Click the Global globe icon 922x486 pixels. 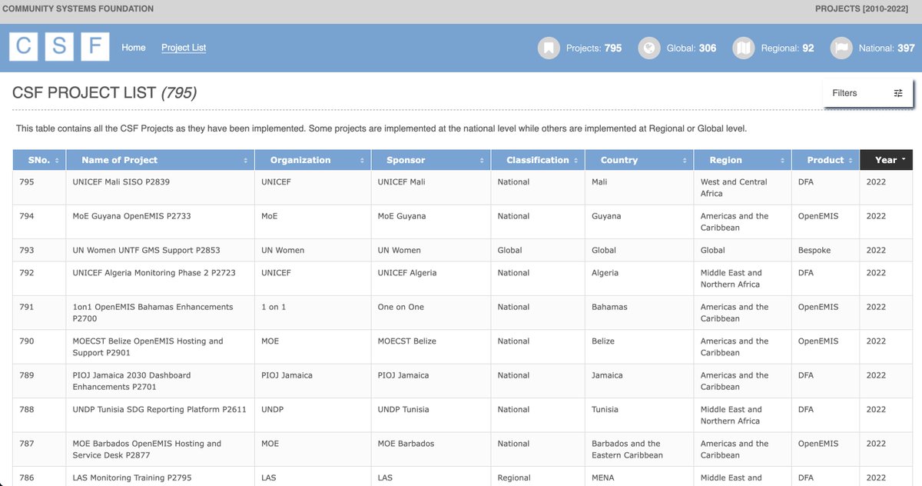click(649, 48)
